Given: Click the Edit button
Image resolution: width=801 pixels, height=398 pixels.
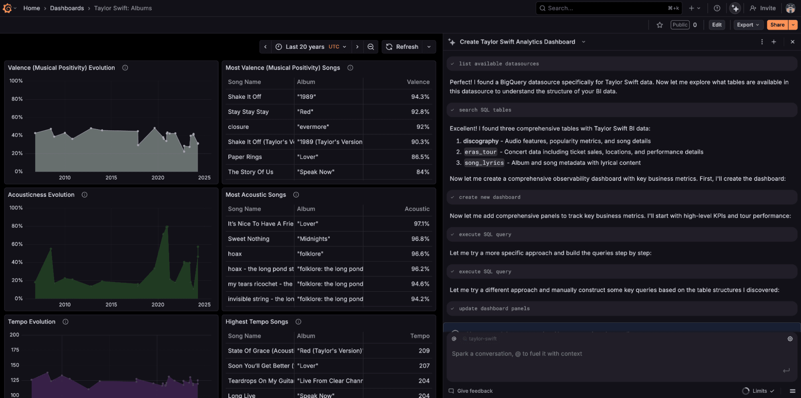Looking at the screenshot, I should (x=717, y=24).
